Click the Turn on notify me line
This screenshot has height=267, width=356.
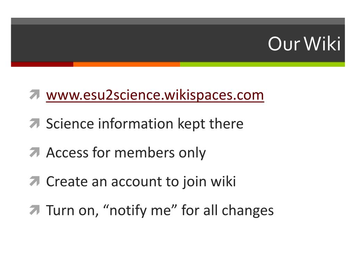click(160, 210)
